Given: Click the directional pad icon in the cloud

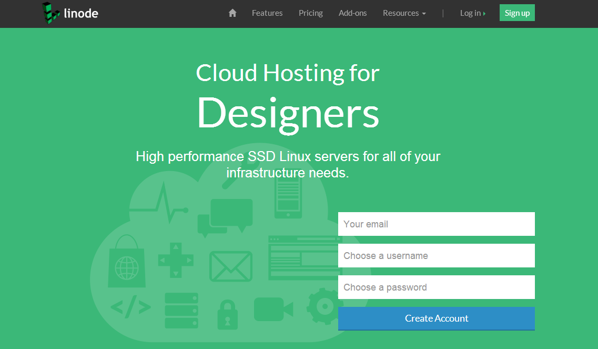Looking at the screenshot, I should coord(176,260).
